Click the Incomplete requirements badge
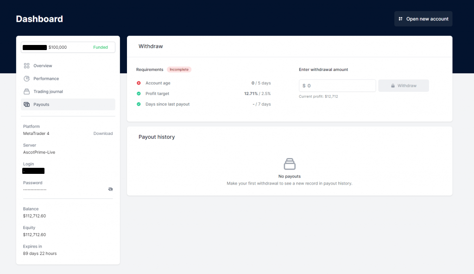Viewport: 474px width, 274px height. (x=179, y=69)
